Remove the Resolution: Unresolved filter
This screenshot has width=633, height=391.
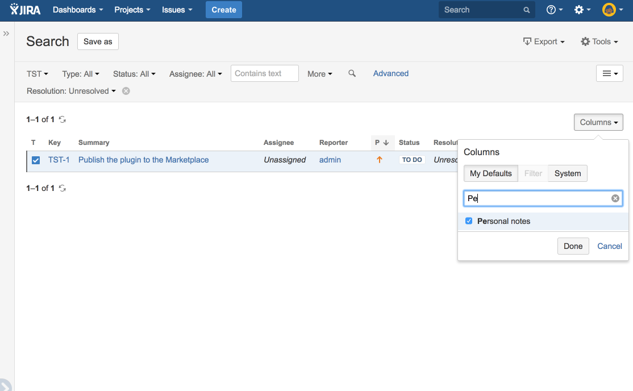pos(126,91)
